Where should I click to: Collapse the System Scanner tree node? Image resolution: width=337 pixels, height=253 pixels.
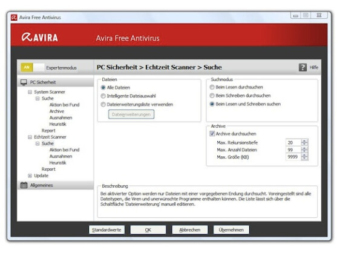coord(30,92)
